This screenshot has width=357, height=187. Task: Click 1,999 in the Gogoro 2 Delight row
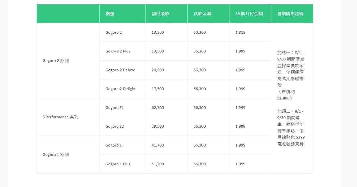click(240, 89)
